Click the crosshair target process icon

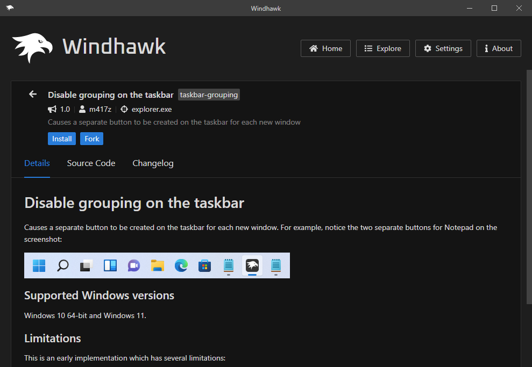click(x=124, y=109)
